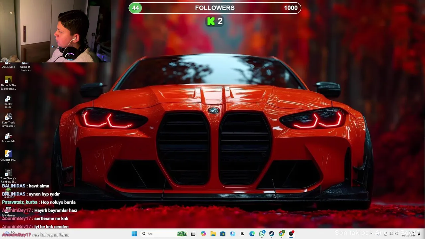Image resolution: width=425 pixels, height=239 pixels.
Task: Switch to OBS Studio recording on the taskbar
Action: pyautogui.click(x=291, y=234)
